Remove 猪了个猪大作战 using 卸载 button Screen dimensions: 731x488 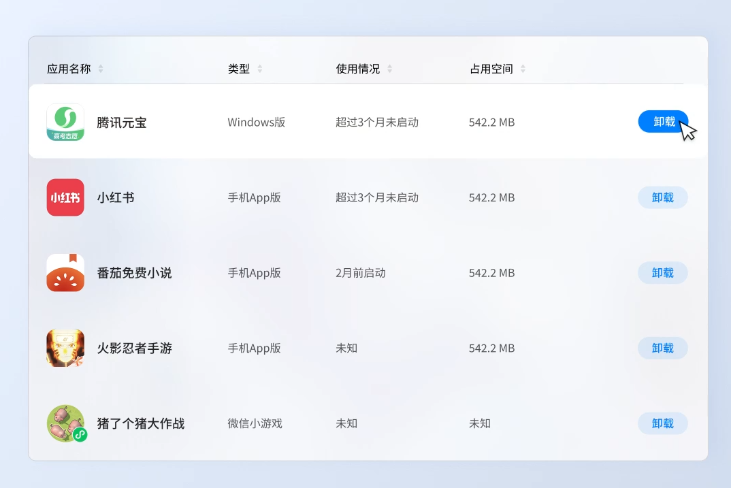[662, 423]
